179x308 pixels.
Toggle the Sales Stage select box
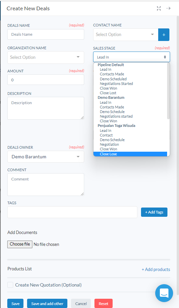click(x=131, y=57)
